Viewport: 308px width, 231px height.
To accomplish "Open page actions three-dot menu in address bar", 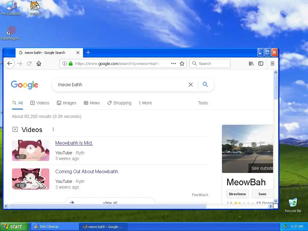I will pos(174,63).
